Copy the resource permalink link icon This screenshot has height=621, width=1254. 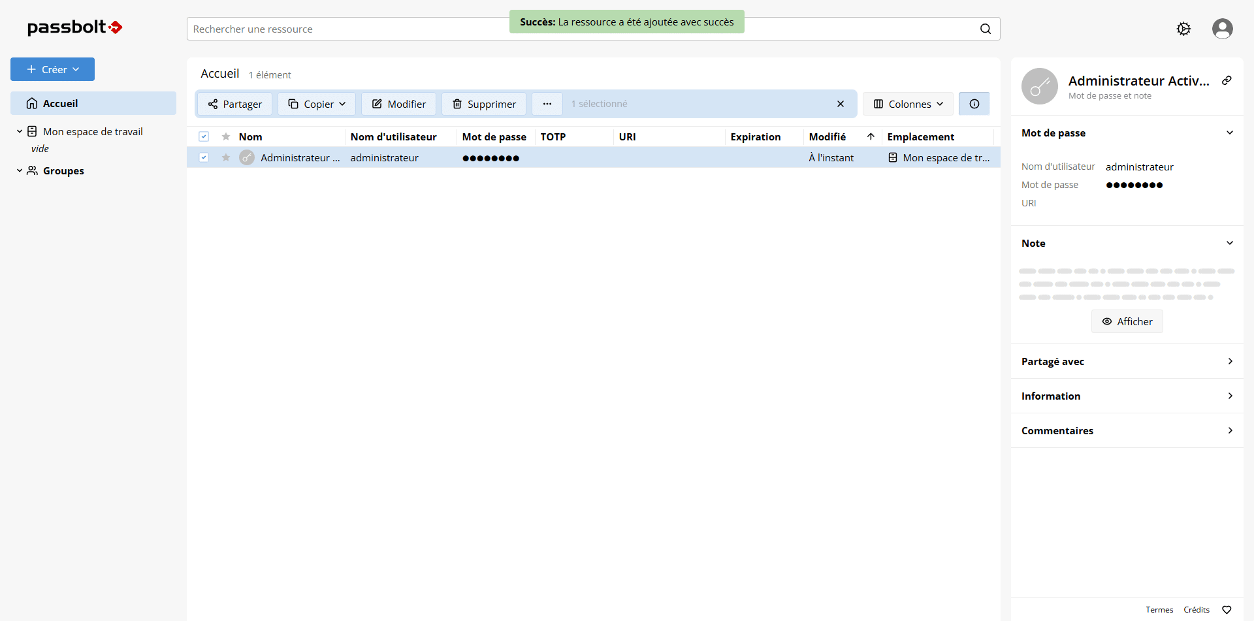(1227, 80)
